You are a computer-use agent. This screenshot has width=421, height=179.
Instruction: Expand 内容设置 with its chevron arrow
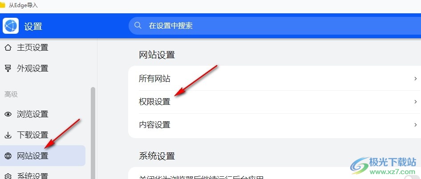pyautogui.click(x=415, y=125)
